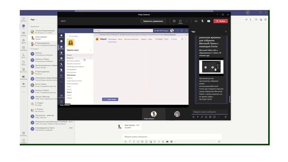
Task: Open emoji picker in meeting chat panel
Action: pos(206,117)
